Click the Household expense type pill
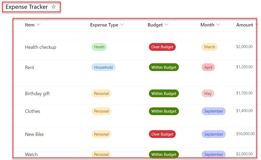The width and height of the screenshot is (261, 160). pyautogui.click(x=103, y=67)
